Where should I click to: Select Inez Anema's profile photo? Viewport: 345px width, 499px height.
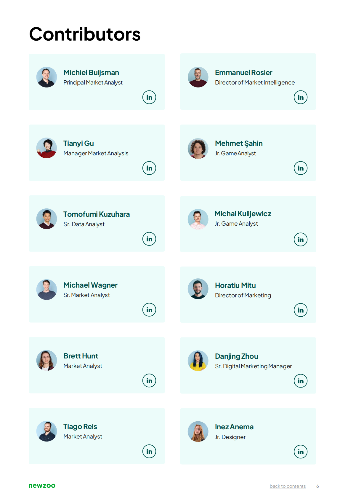(198, 432)
